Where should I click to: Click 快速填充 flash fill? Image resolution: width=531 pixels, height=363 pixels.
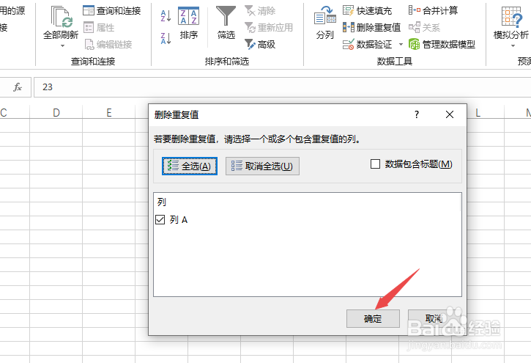click(368, 11)
